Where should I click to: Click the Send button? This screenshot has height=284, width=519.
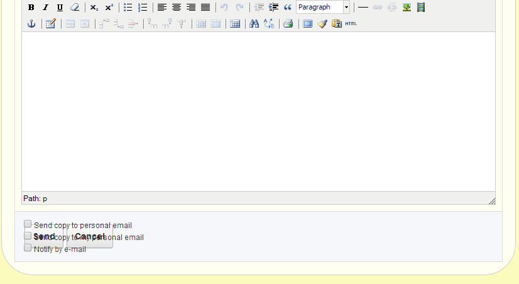44,237
